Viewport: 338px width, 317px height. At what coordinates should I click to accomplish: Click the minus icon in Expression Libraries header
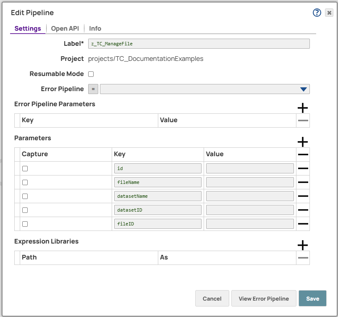click(x=303, y=258)
